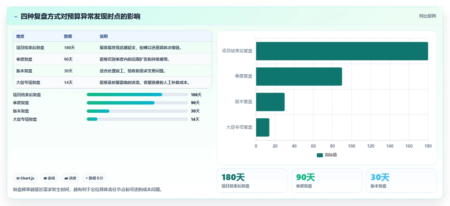450x206 pixels.
Task: Click table cell 项目结束后复盘
Action: [30, 48]
